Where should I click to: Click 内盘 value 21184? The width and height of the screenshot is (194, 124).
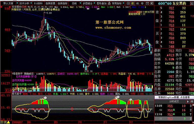(x=170, y=85)
